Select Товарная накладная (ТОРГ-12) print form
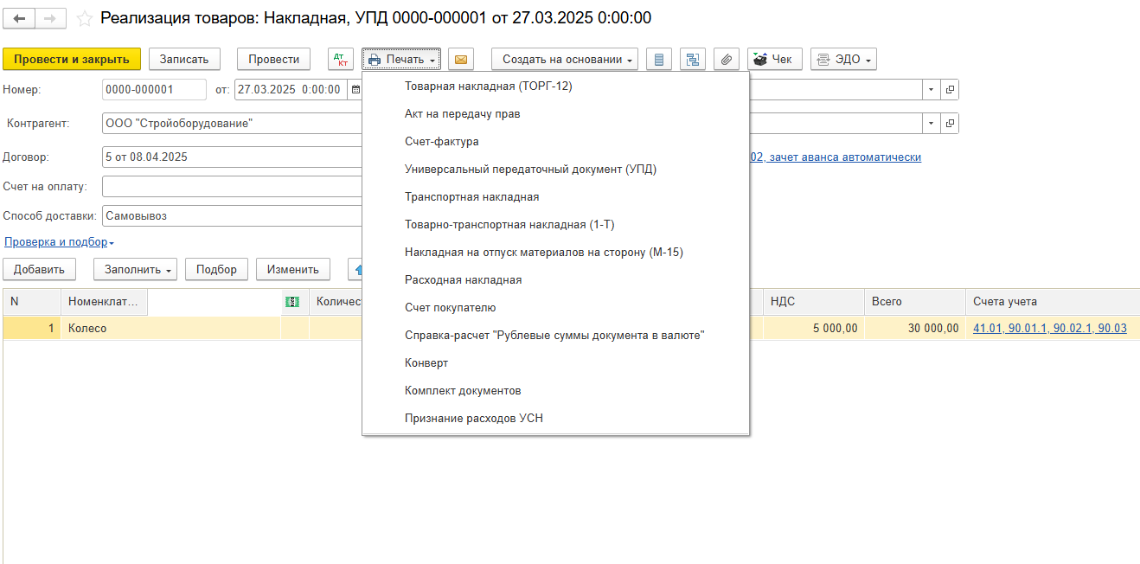The width and height of the screenshot is (1140, 564). tap(555, 86)
